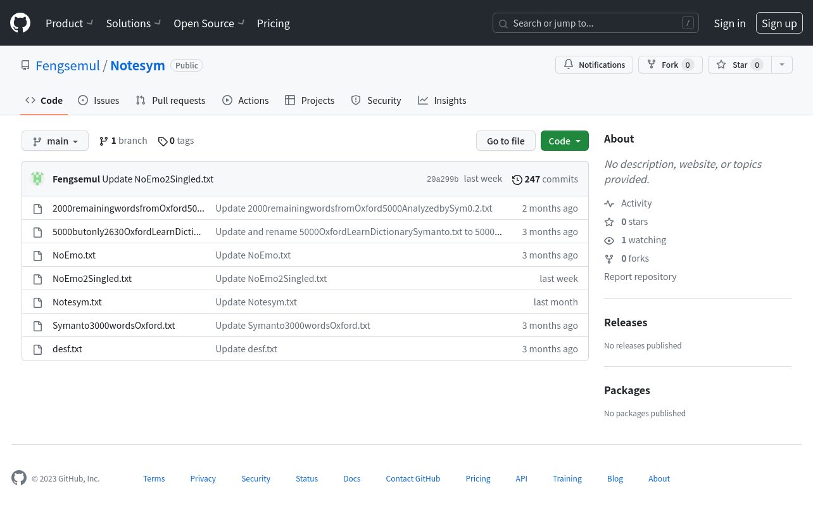Open the desf.txt file
Image resolution: width=813 pixels, height=517 pixels.
67,349
